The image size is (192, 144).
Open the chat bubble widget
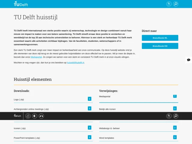point(189,60)
